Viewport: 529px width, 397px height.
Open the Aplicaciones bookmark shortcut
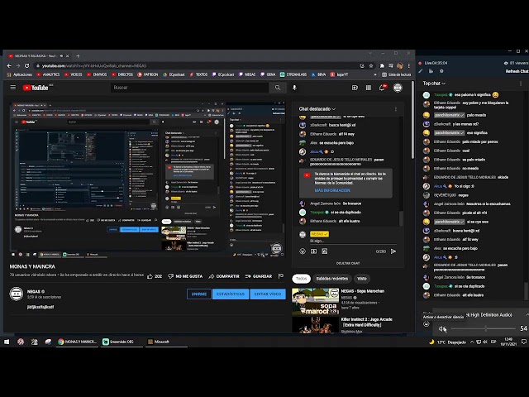(20, 74)
